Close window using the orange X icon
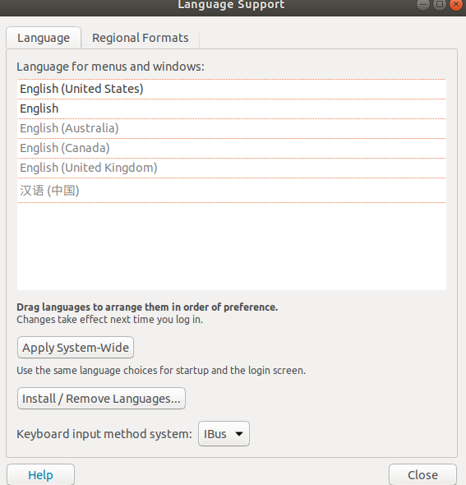This screenshot has width=466, height=485. point(456,4)
